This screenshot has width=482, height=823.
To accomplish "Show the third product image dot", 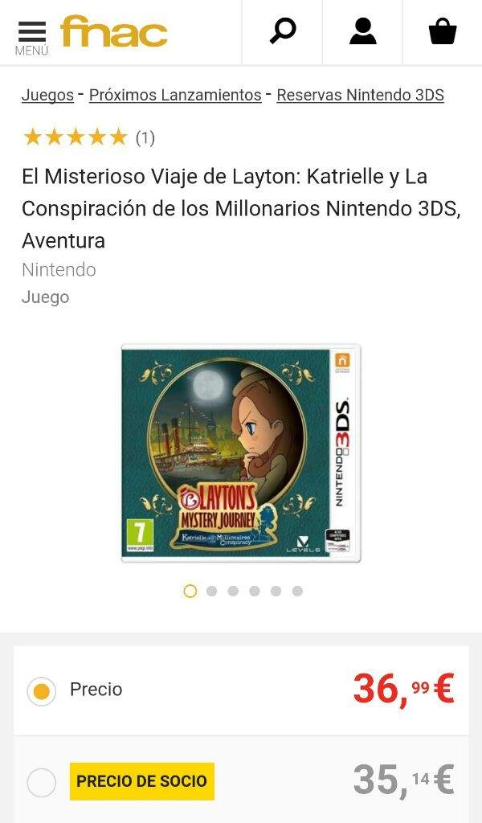I will 234,591.
